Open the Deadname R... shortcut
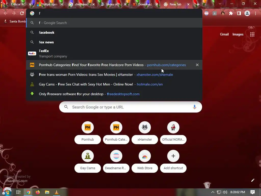 pyautogui.click(x=116, y=161)
